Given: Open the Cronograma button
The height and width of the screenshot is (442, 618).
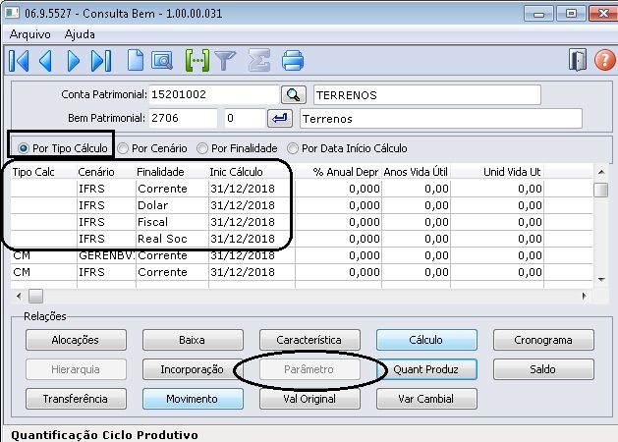Looking at the screenshot, I should pos(543,340).
